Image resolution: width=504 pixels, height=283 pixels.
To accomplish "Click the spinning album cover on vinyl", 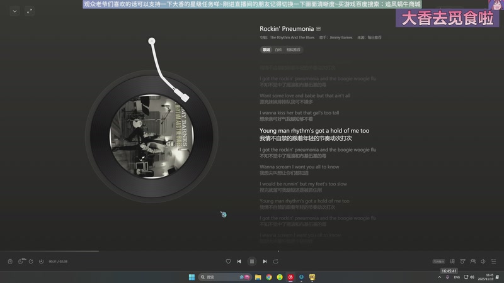I will click(x=152, y=136).
